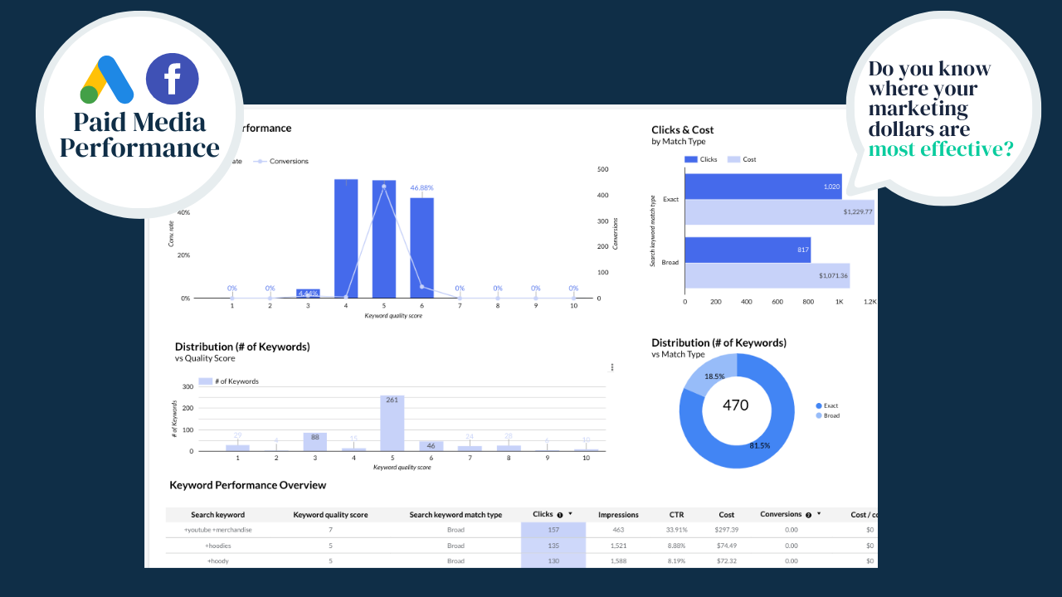Click the Cost legend color swatch

pyautogui.click(x=733, y=159)
